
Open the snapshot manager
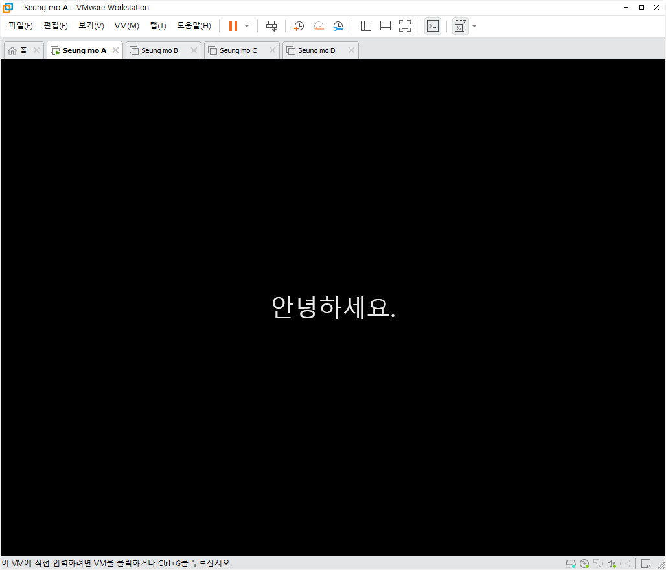(338, 27)
